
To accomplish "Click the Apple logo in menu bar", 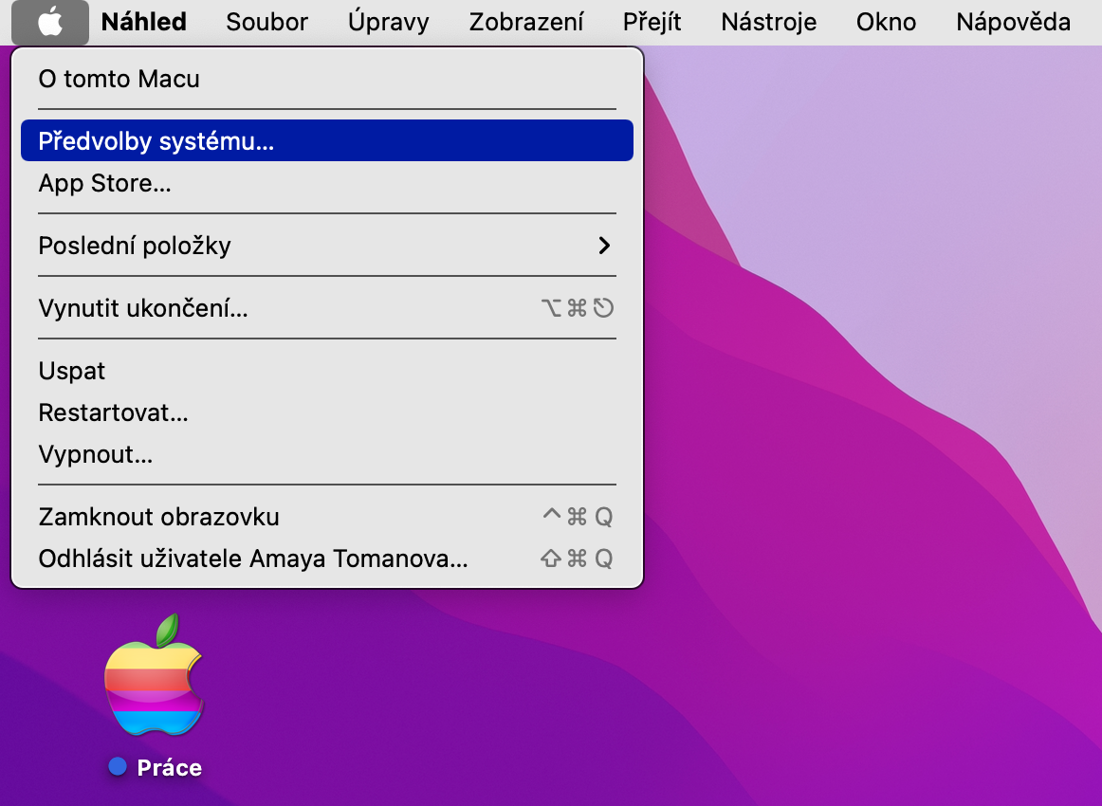I will 50,23.
